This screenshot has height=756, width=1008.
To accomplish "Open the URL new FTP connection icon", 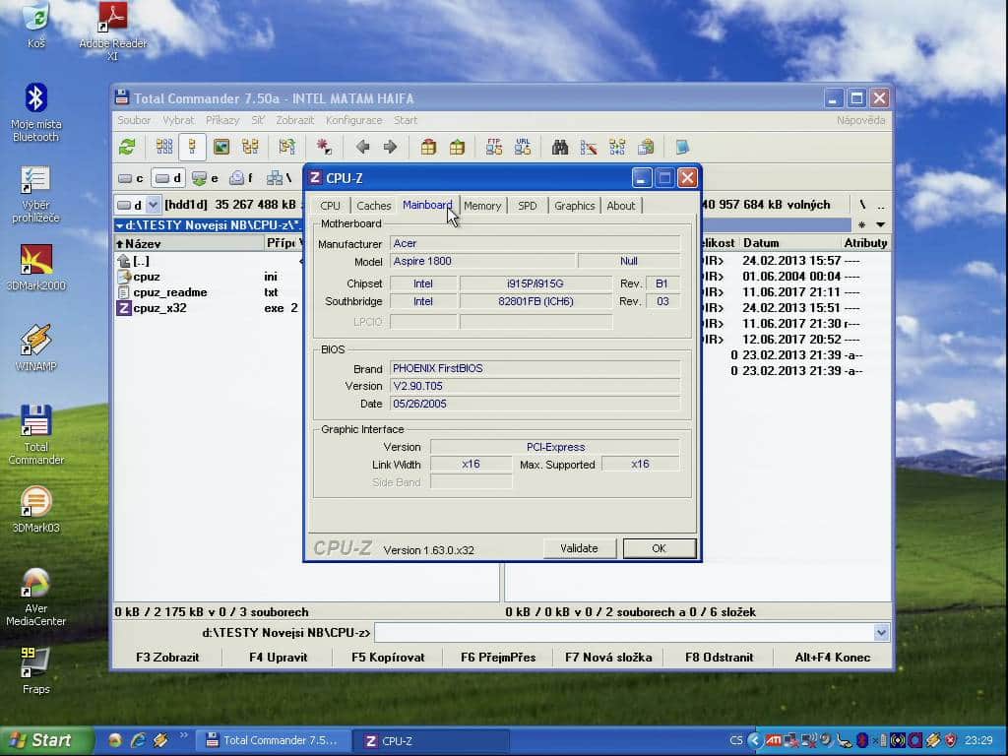I will [x=523, y=148].
